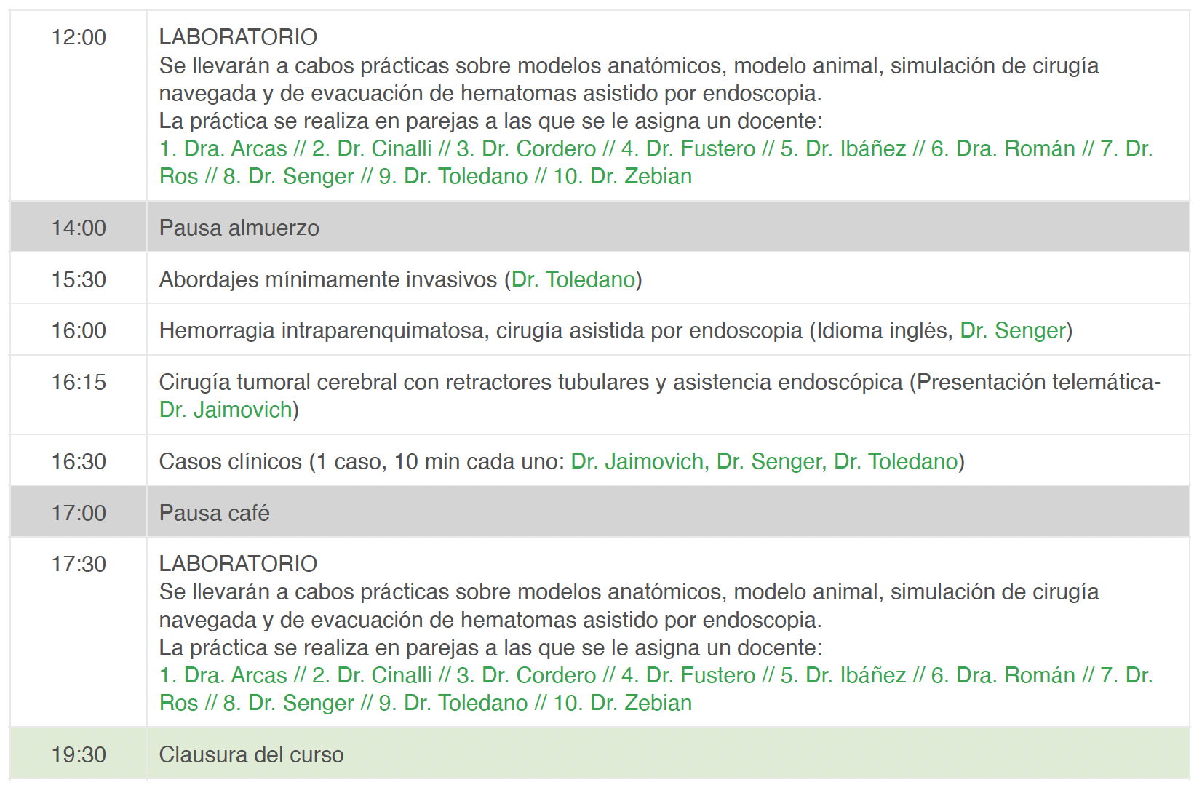Click the Abordajes mínimamente invasivos text
This screenshot has height=793, width=1202.
(328, 279)
